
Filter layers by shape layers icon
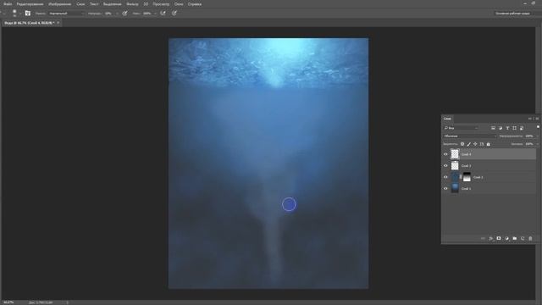click(x=514, y=128)
